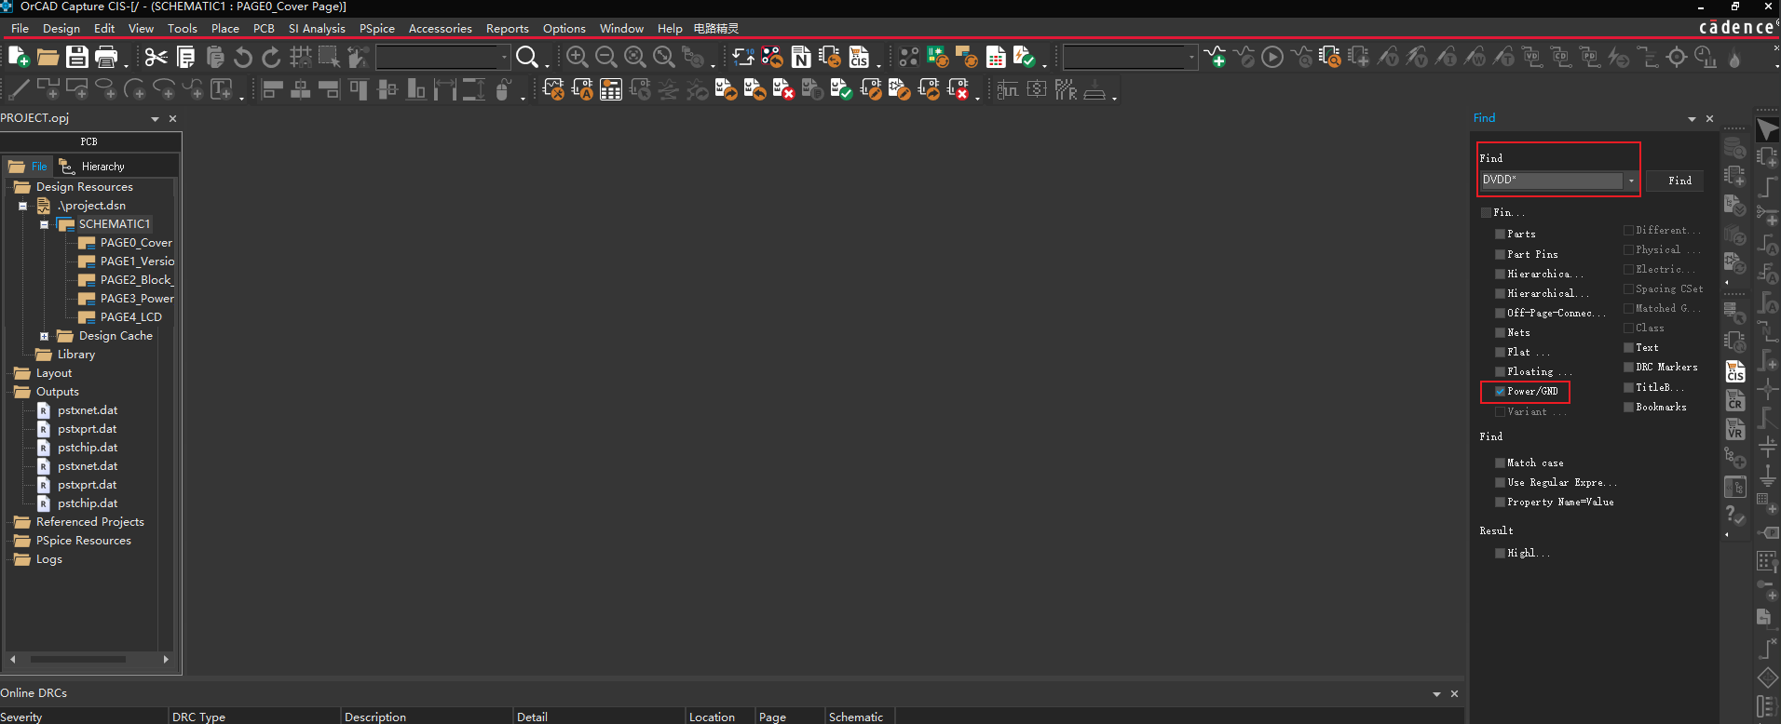Close the Find panel
1781x724 pixels.
click(x=1709, y=119)
